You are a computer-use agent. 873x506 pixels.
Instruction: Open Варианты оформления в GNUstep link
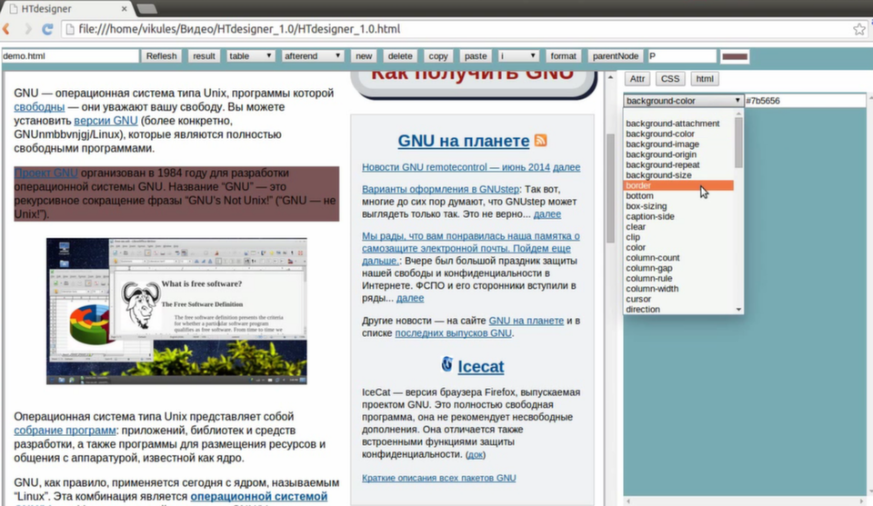click(x=440, y=189)
